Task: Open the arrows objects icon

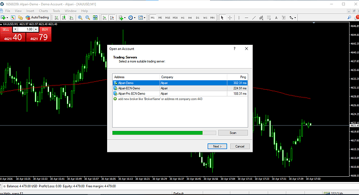Action: [291, 18]
